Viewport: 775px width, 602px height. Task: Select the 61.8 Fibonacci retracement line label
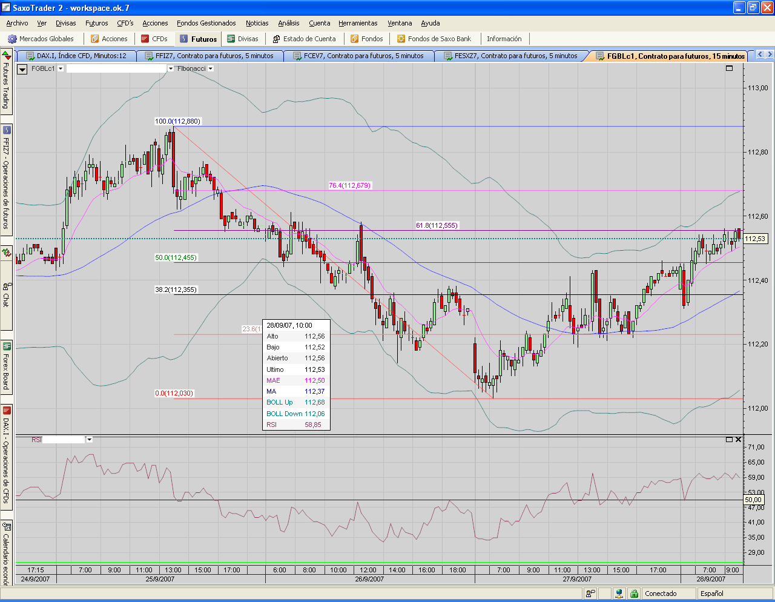[x=437, y=225]
